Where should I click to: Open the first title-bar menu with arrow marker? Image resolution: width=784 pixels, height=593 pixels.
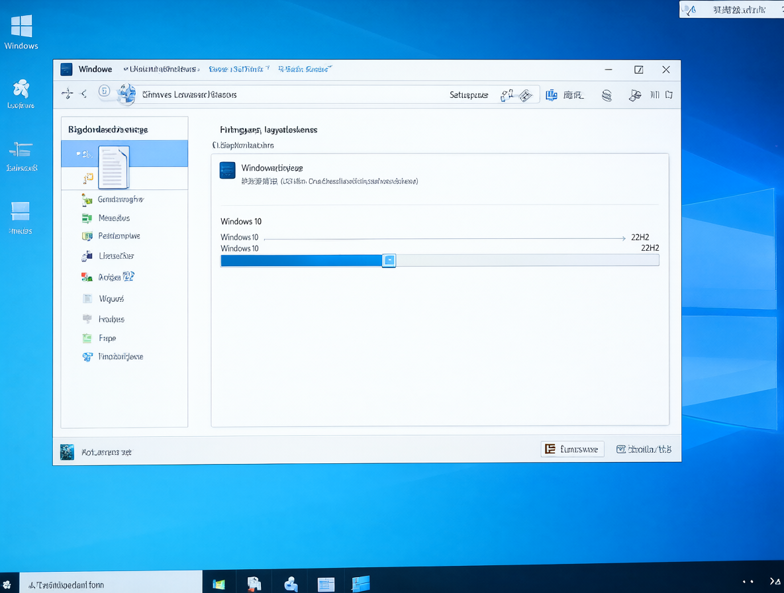162,69
